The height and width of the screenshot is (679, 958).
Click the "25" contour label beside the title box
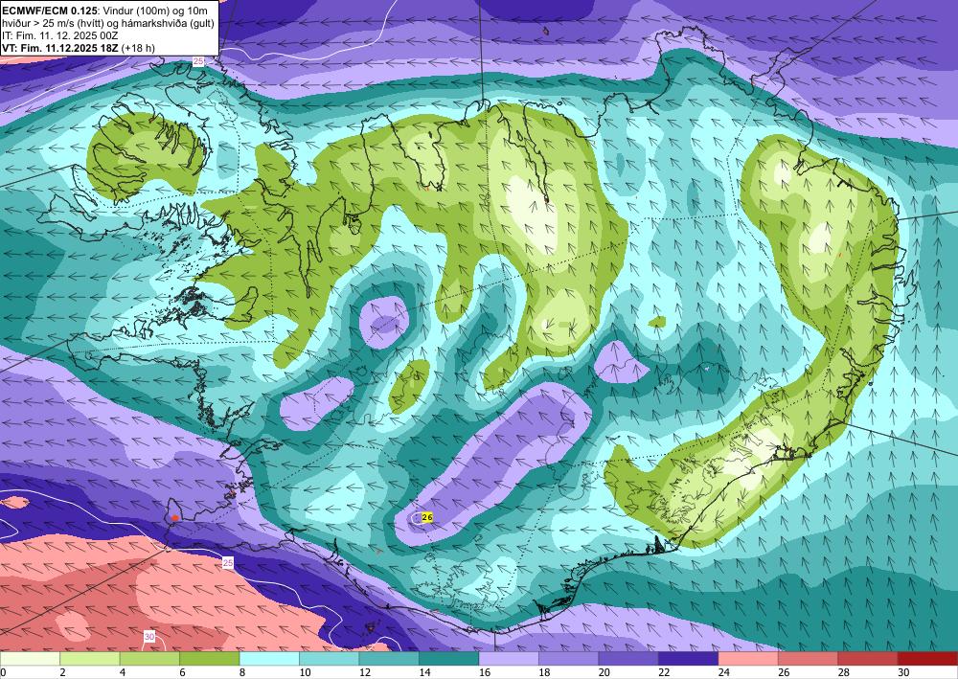tap(198, 61)
